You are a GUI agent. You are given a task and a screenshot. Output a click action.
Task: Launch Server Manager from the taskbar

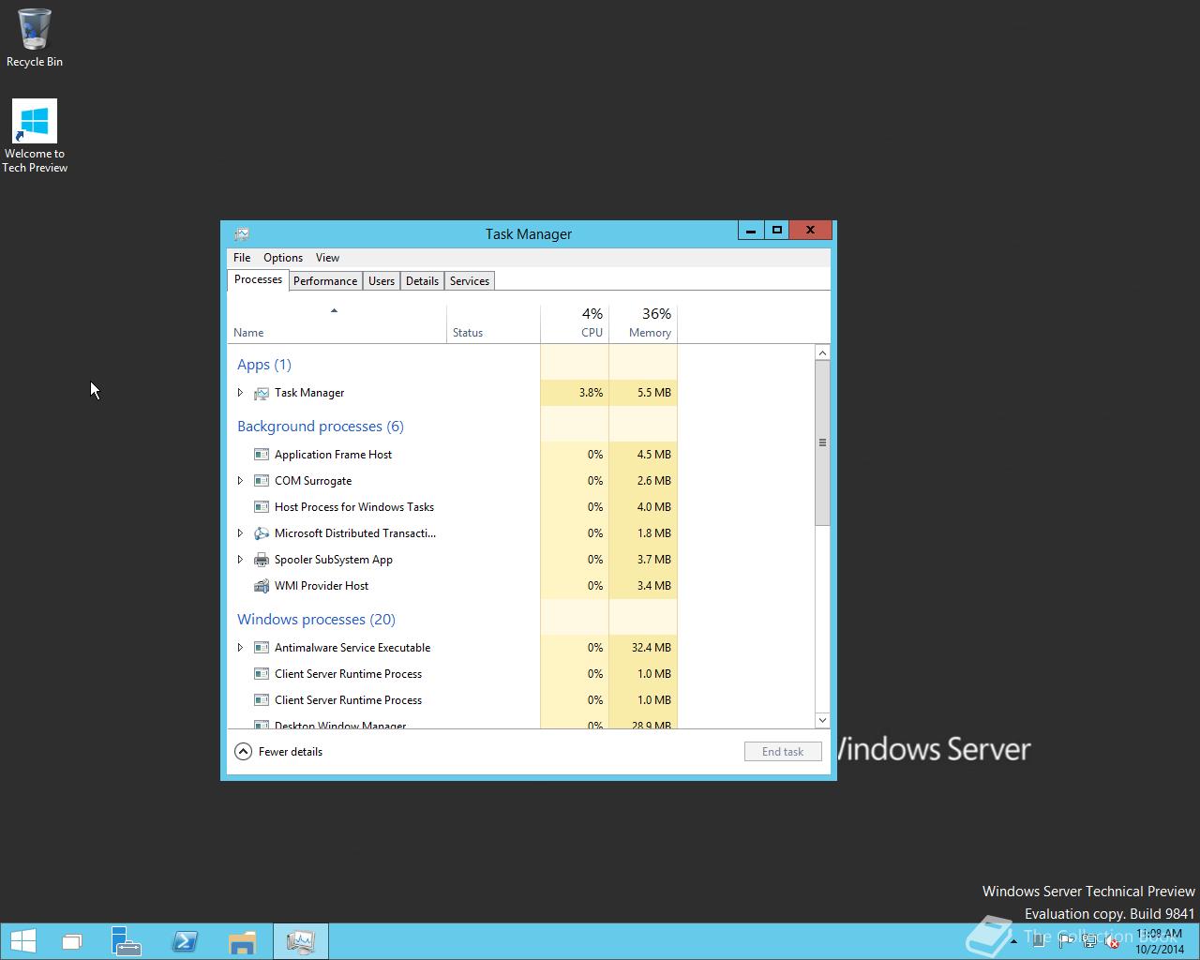point(127,941)
